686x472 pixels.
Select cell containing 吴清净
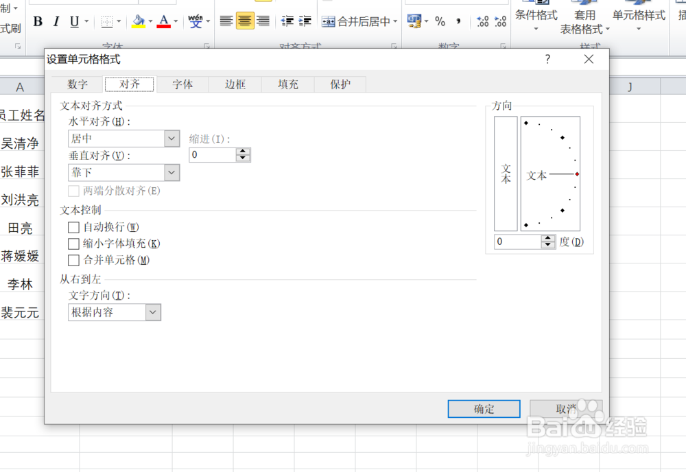[20, 143]
